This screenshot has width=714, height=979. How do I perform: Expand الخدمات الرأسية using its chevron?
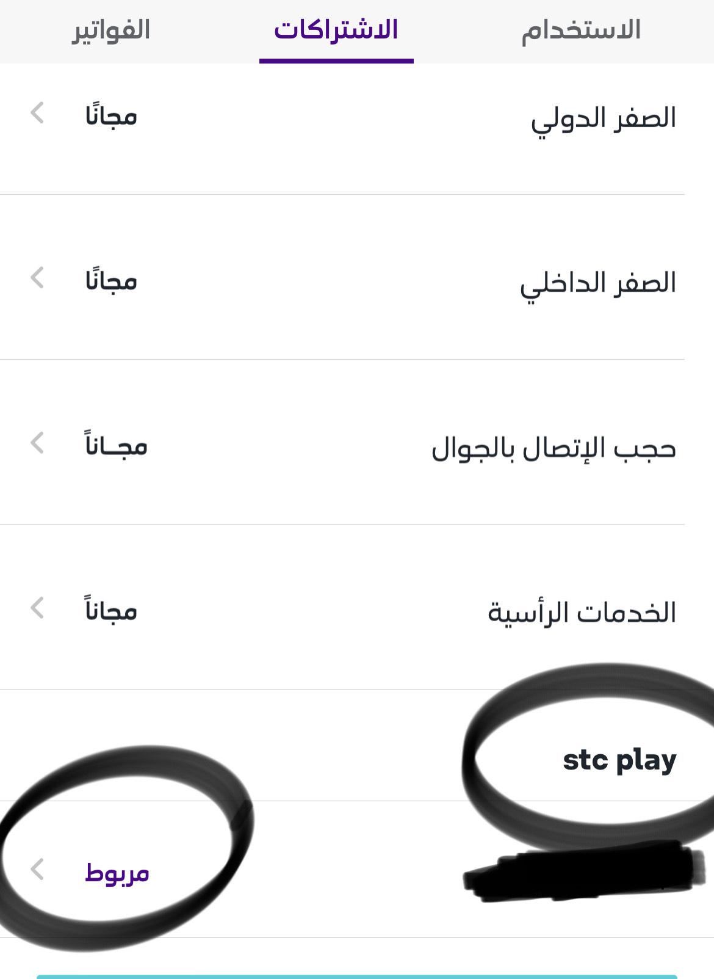pos(38,608)
